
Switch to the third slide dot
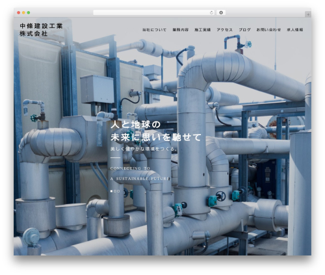coord(118,191)
